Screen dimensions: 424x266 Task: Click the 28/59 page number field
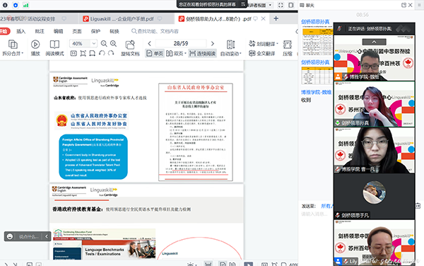coord(181,43)
